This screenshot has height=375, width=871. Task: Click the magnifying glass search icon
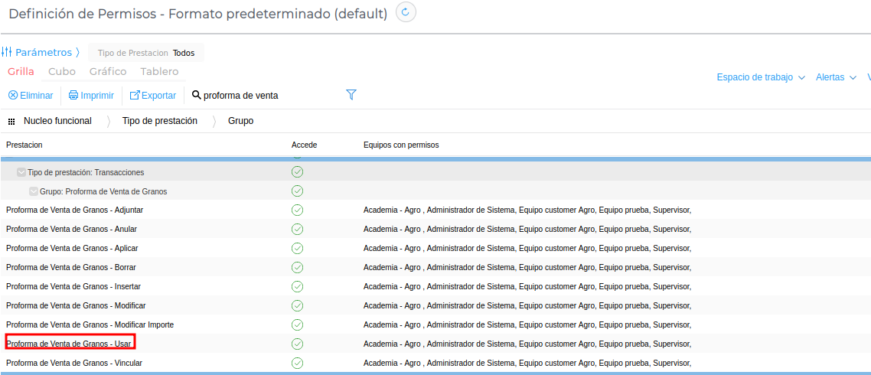coord(197,96)
